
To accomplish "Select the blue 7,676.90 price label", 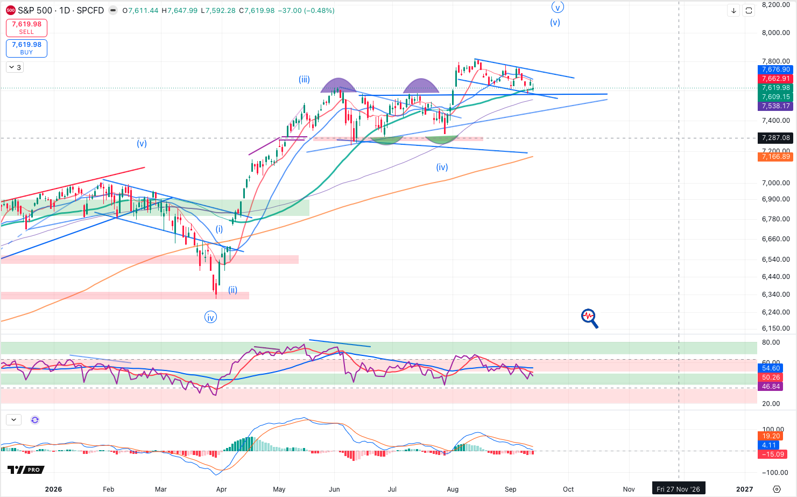I will coord(775,69).
